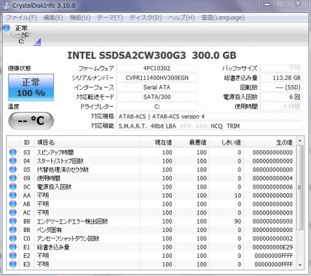Click status icon for ID E3 row

coord(13,264)
